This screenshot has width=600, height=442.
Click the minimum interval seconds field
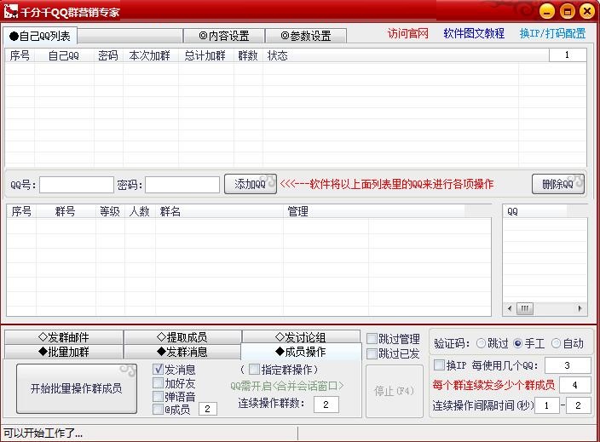(x=547, y=405)
